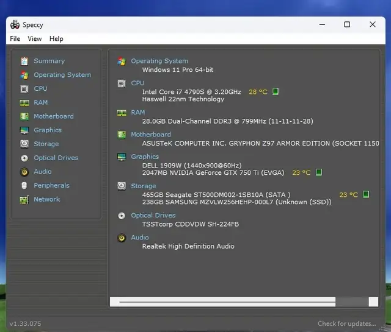Click the version v1.33.075 label

[x=26, y=324]
